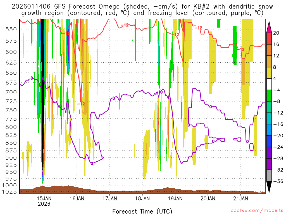This screenshot has width=286, height=214.
Task: Click the 800 pressure level label
Action: [x=11, y=127]
